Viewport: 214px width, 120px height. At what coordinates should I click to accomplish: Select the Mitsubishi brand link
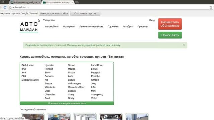pos(50,87)
